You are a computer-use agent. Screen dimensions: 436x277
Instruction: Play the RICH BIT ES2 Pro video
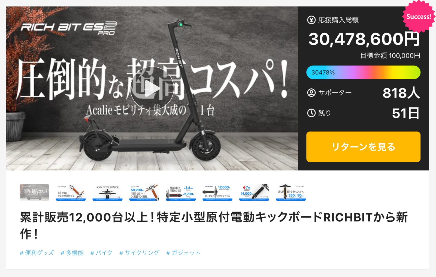coord(152,88)
